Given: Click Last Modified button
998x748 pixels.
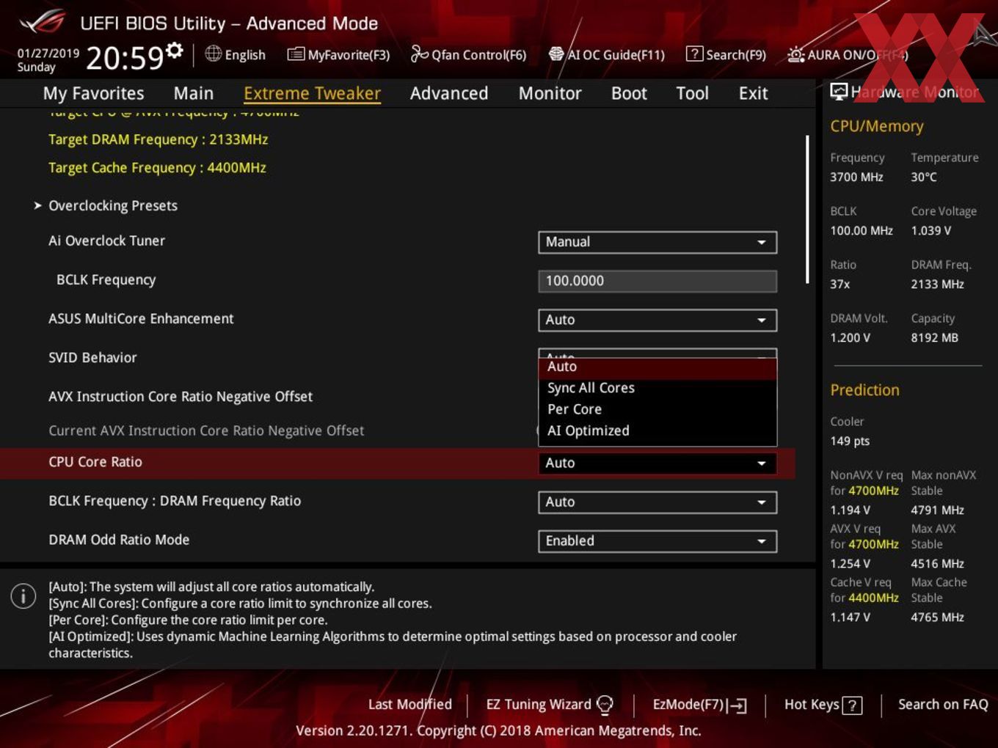Looking at the screenshot, I should [409, 704].
